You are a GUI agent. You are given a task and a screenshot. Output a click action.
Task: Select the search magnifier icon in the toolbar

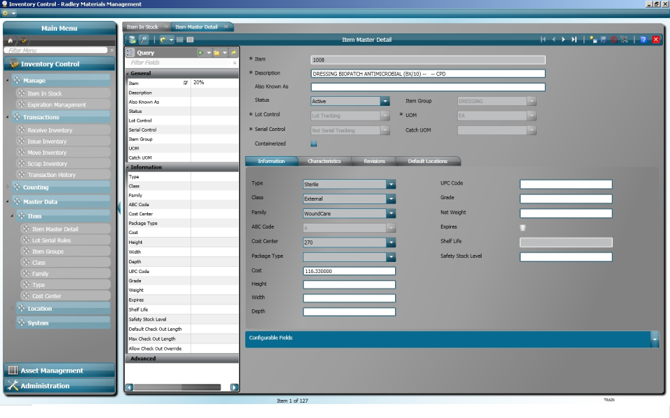144,40
